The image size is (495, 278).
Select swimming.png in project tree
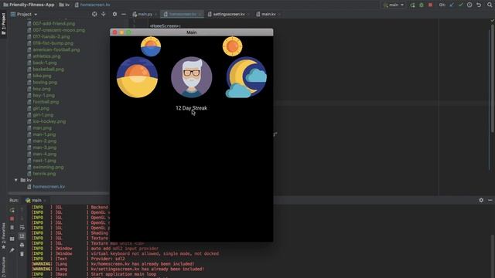(x=48, y=167)
